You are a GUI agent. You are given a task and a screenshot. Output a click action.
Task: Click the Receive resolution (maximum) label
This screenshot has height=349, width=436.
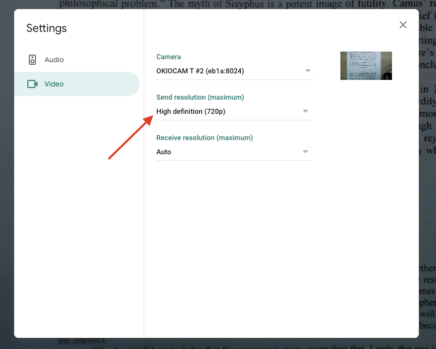[x=204, y=138]
